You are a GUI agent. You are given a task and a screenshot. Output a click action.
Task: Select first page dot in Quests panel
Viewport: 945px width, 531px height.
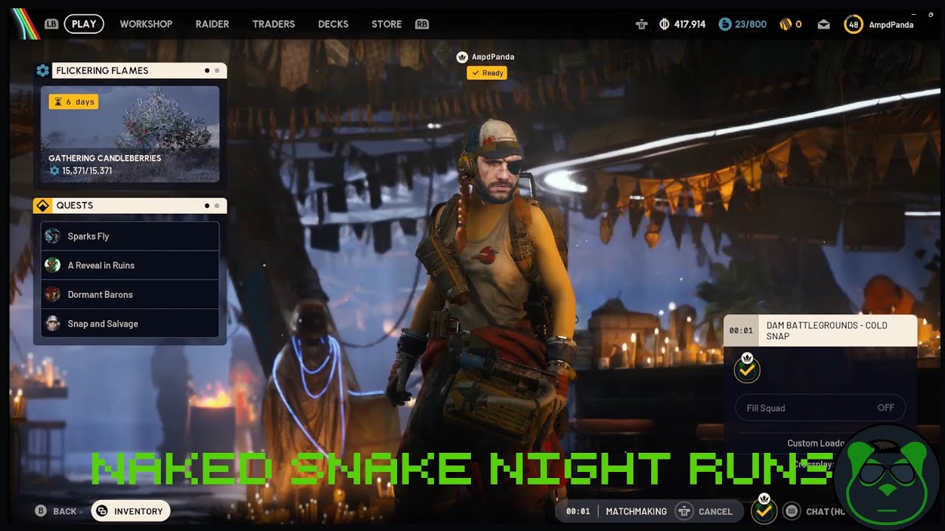click(x=207, y=206)
